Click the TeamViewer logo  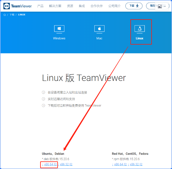(17, 6)
